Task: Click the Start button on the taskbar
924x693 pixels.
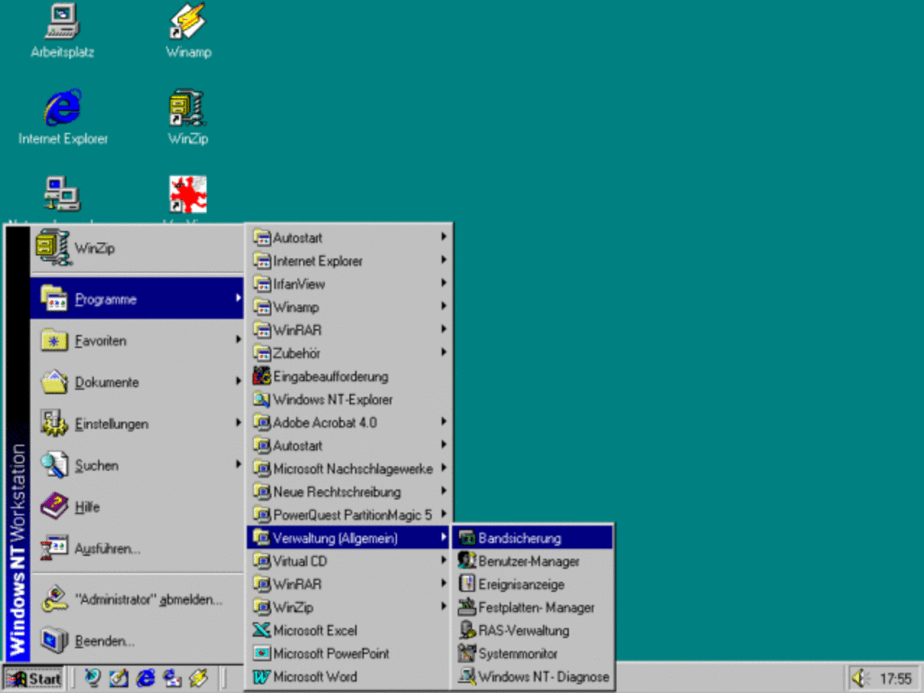Action: point(34,679)
